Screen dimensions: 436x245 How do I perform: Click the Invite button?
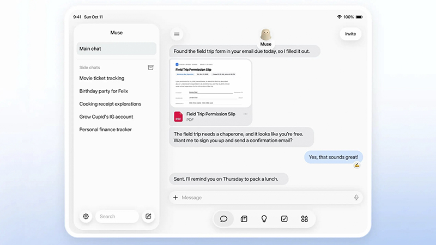pos(350,34)
